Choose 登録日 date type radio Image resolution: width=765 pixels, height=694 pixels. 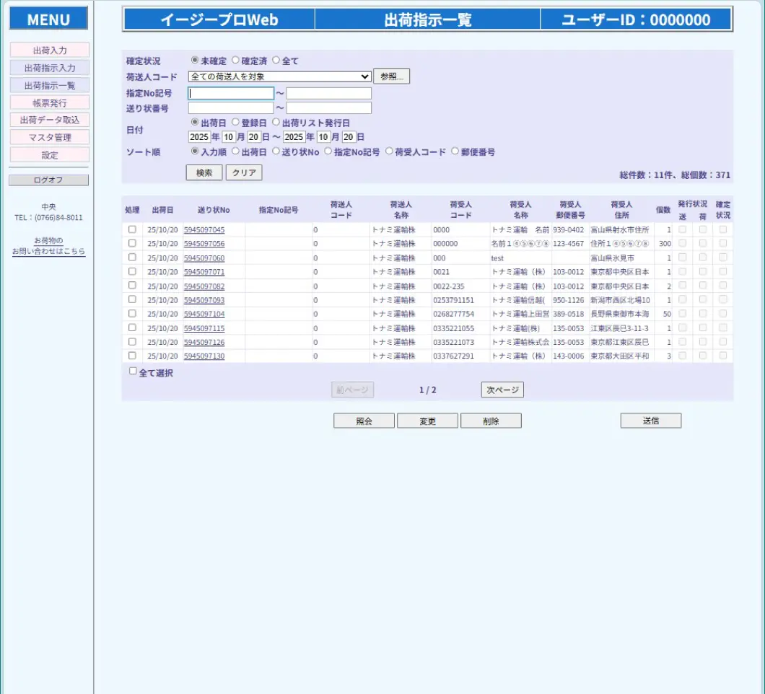click(235, 123)
